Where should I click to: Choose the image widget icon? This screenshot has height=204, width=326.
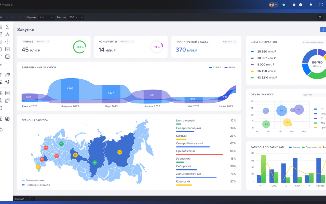(x=7, y=56)
